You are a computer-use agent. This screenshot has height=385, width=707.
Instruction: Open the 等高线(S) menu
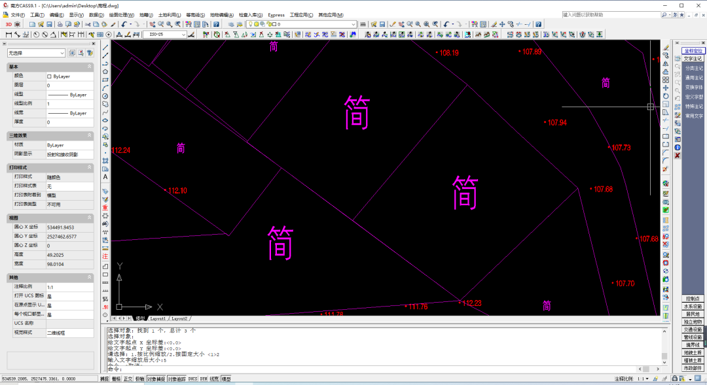pos(195,15)
